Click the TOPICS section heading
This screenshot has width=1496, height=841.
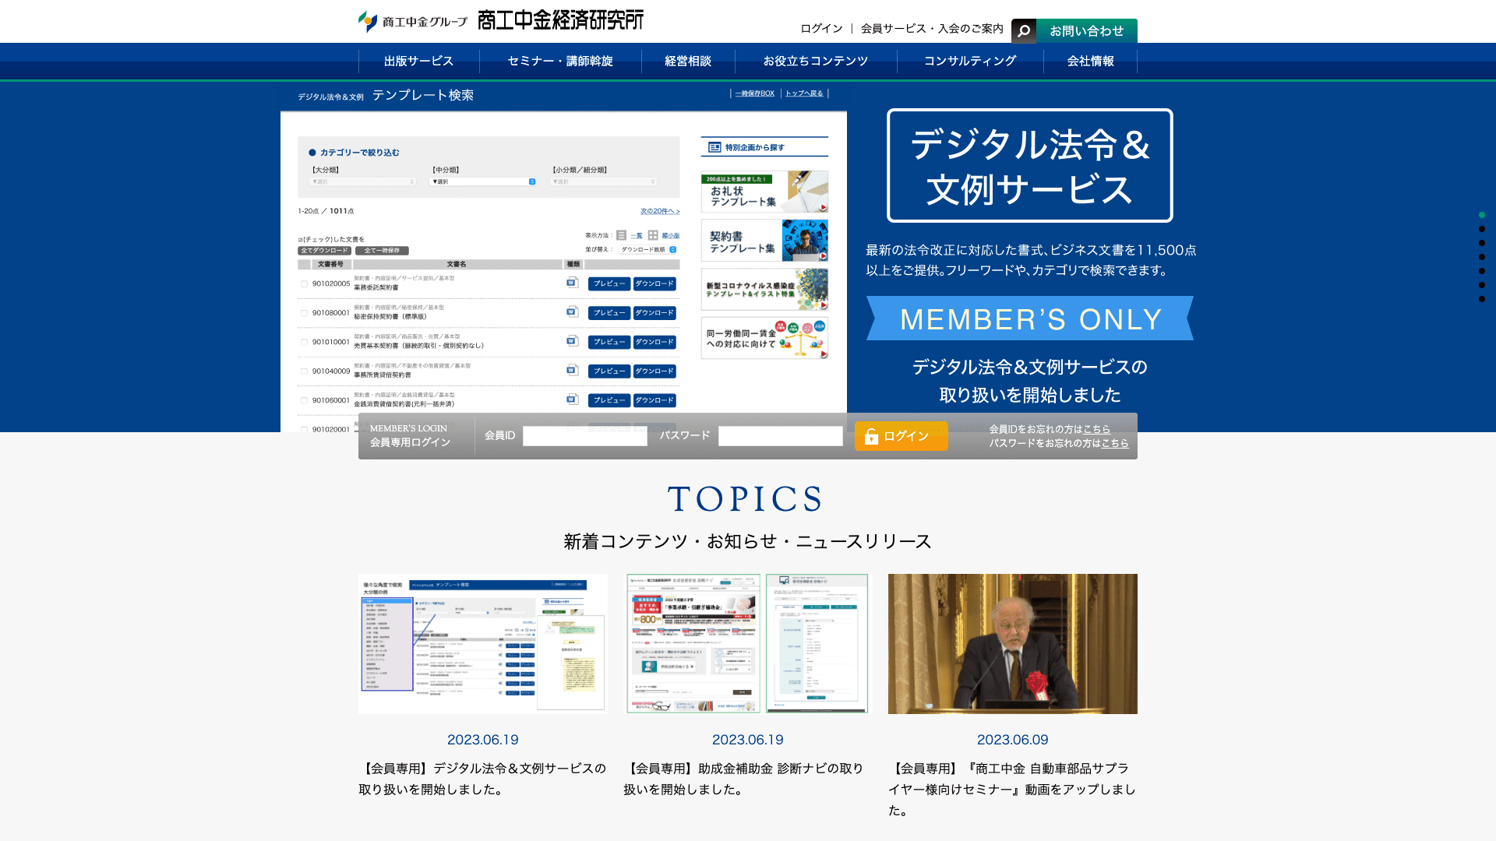click(746, 499)
